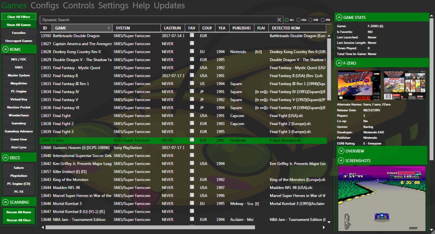Collapse the ROMS sidebar section
This screenshot has width=435, height=234.
pyautogui.click(x=6, y=49)
